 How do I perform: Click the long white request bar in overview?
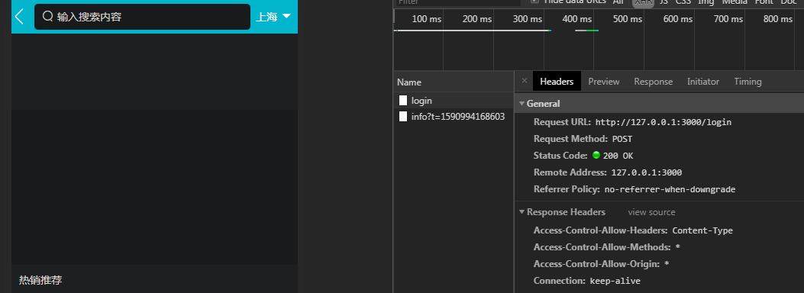(x=473, y=31)
